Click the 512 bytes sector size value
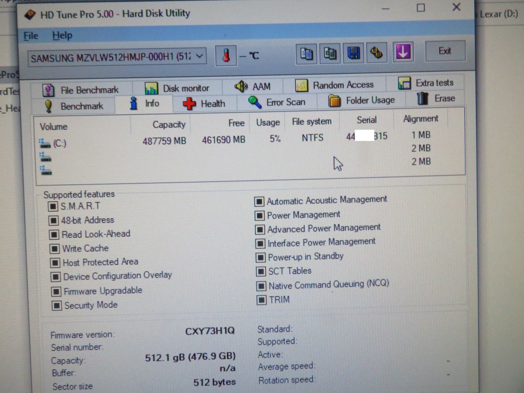This screenshot has height=393, width=524. [x=214, y=382]
